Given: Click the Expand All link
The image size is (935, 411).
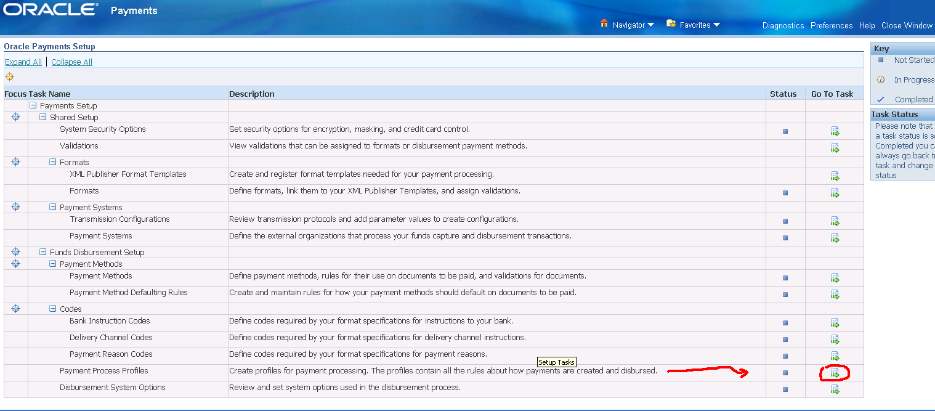Looking at the screenshot, I should coord(23,62).
